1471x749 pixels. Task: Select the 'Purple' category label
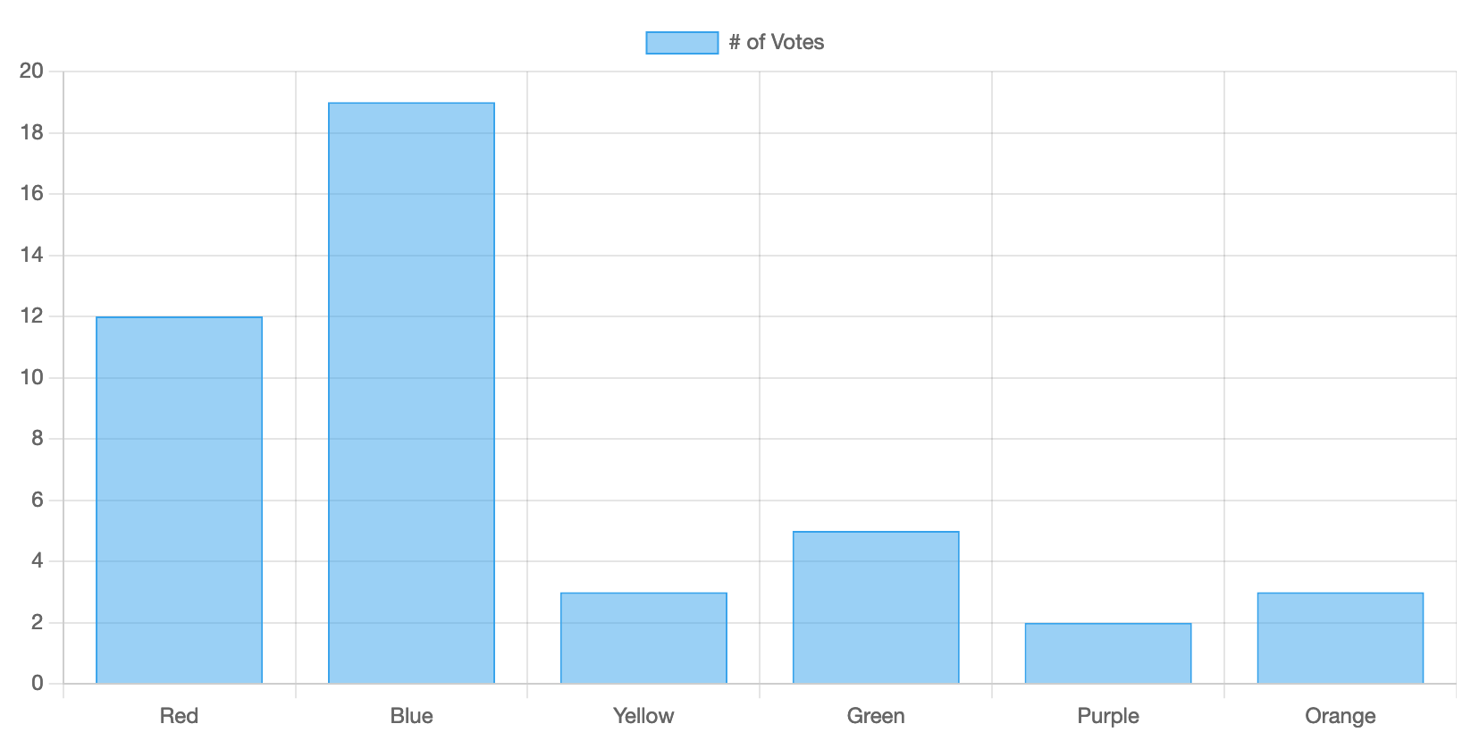tap(1108, 716)
